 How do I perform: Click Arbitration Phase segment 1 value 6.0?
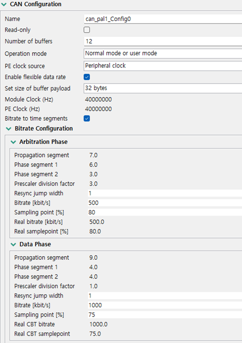pyautogui.click(x=93, y=164)
